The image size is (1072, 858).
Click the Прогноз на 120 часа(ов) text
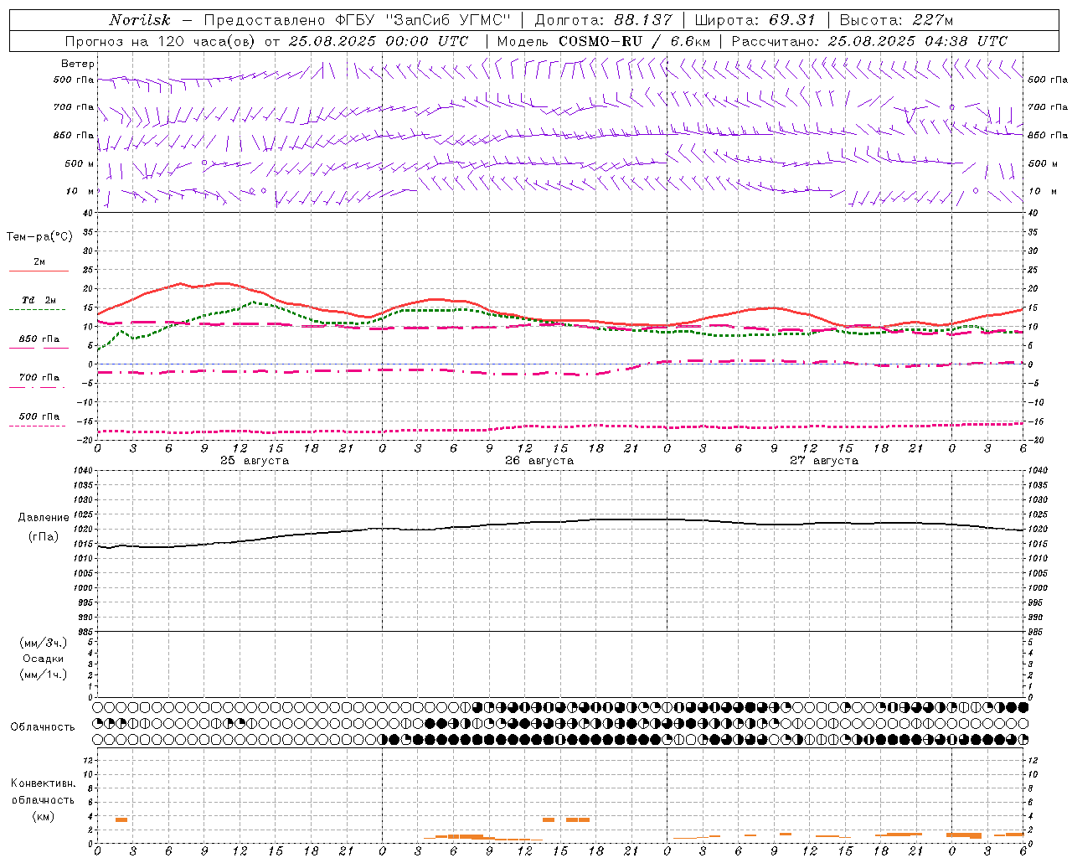(161, 41)
